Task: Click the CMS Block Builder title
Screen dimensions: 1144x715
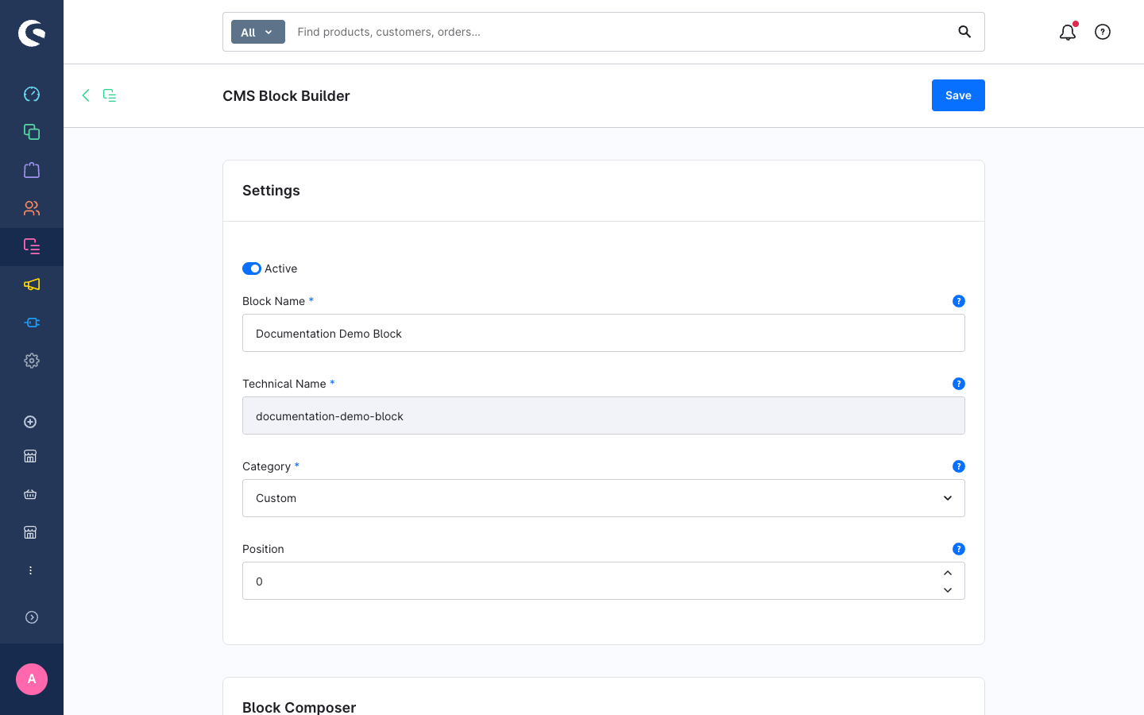Action: [x=286, y=96]
